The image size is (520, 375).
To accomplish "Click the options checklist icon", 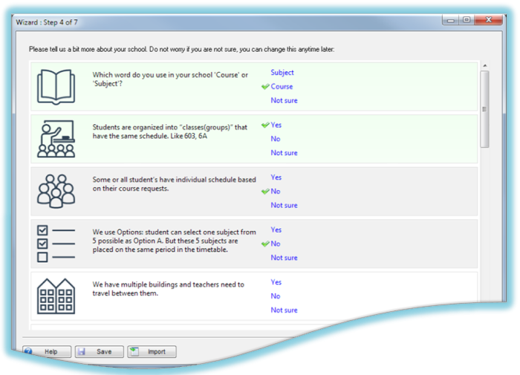I will pyautogui.click(x=56, y=244).
